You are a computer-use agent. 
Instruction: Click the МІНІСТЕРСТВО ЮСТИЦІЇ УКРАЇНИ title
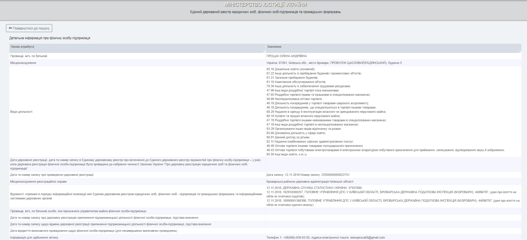coord(265,5)
